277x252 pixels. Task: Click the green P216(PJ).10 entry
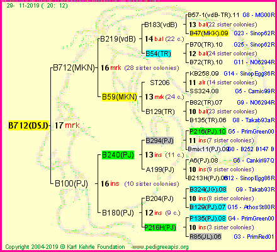pos(208,132)
